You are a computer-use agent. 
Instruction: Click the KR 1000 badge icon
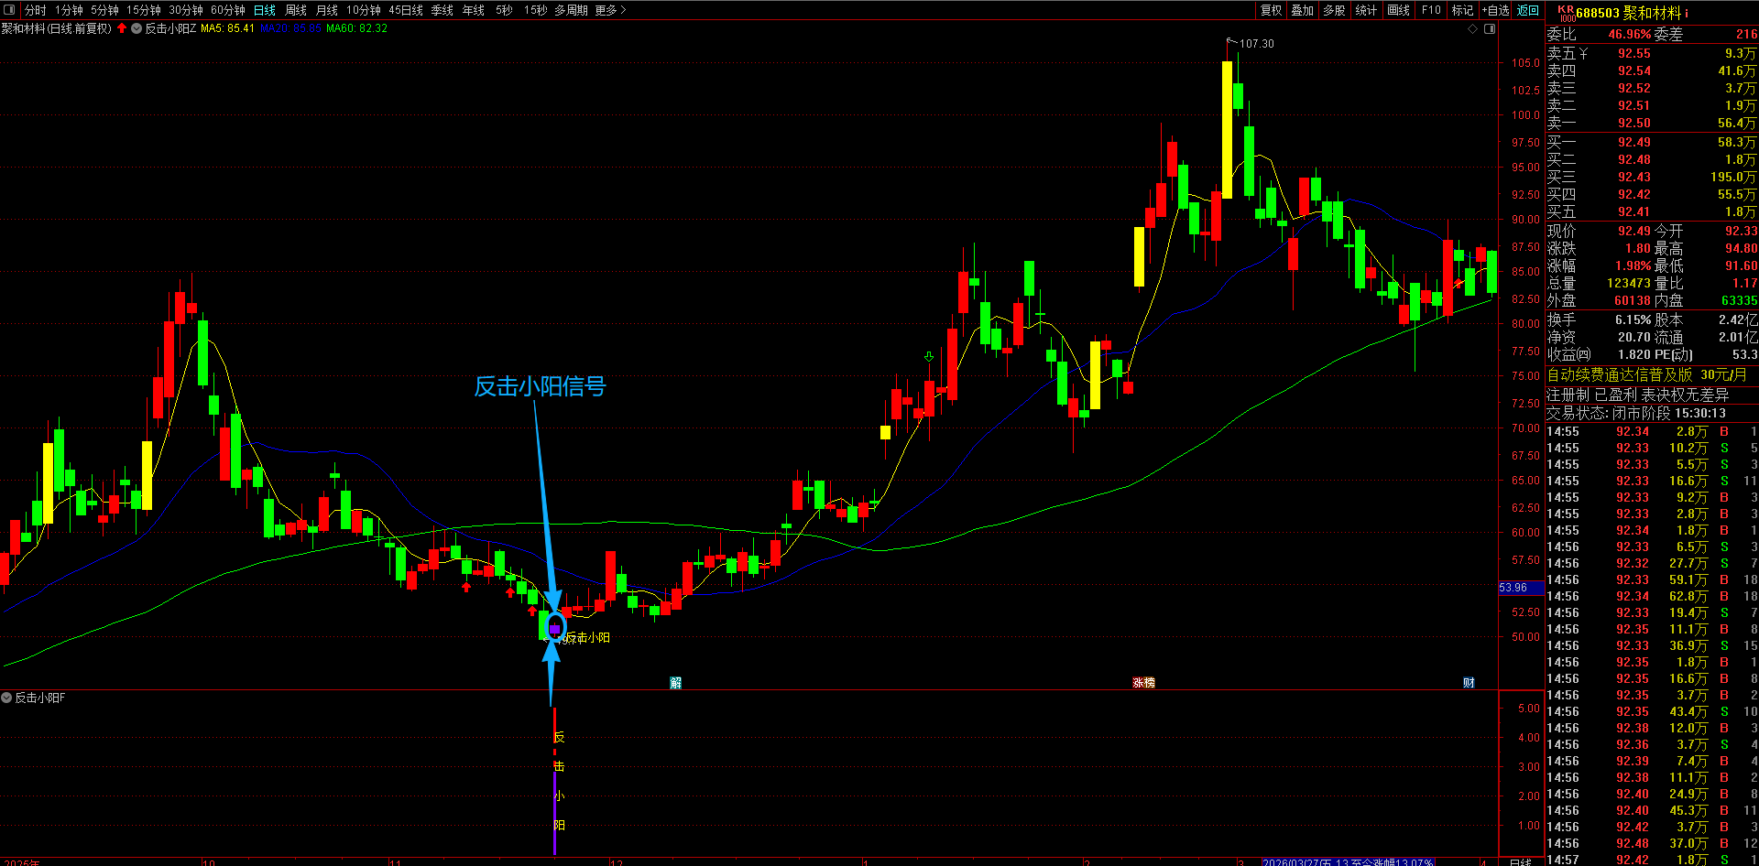1566,13
